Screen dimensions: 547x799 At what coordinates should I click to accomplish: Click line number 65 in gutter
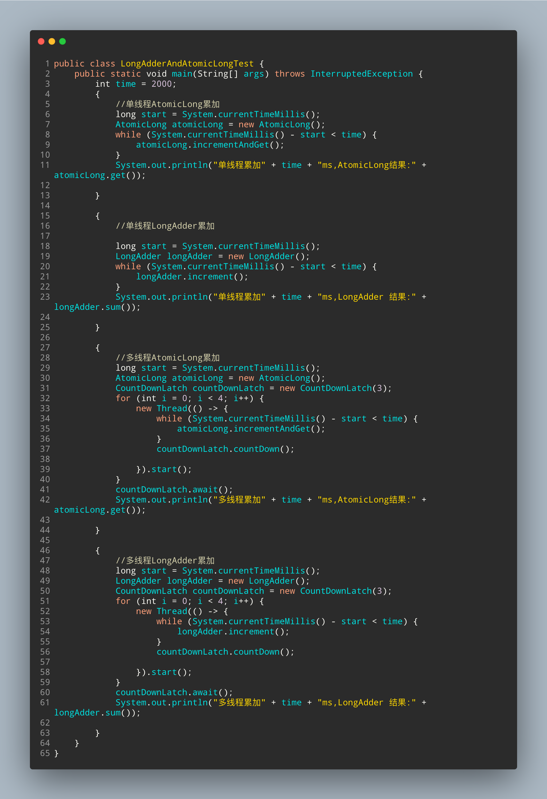point(45,753)
